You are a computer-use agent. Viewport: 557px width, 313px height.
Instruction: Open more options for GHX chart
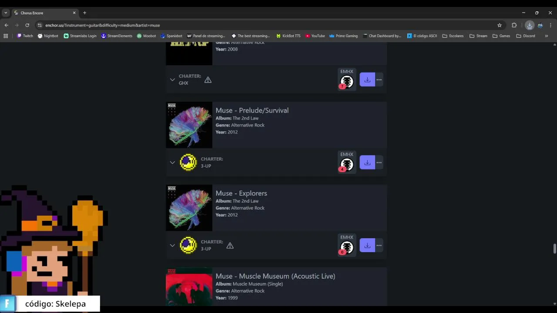tap(379, 80)
